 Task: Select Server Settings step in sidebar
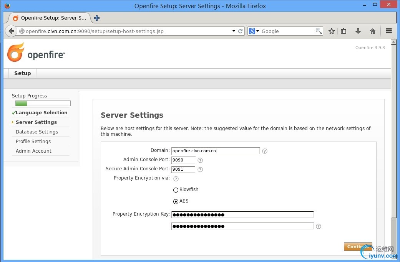(x=36, y=122)
